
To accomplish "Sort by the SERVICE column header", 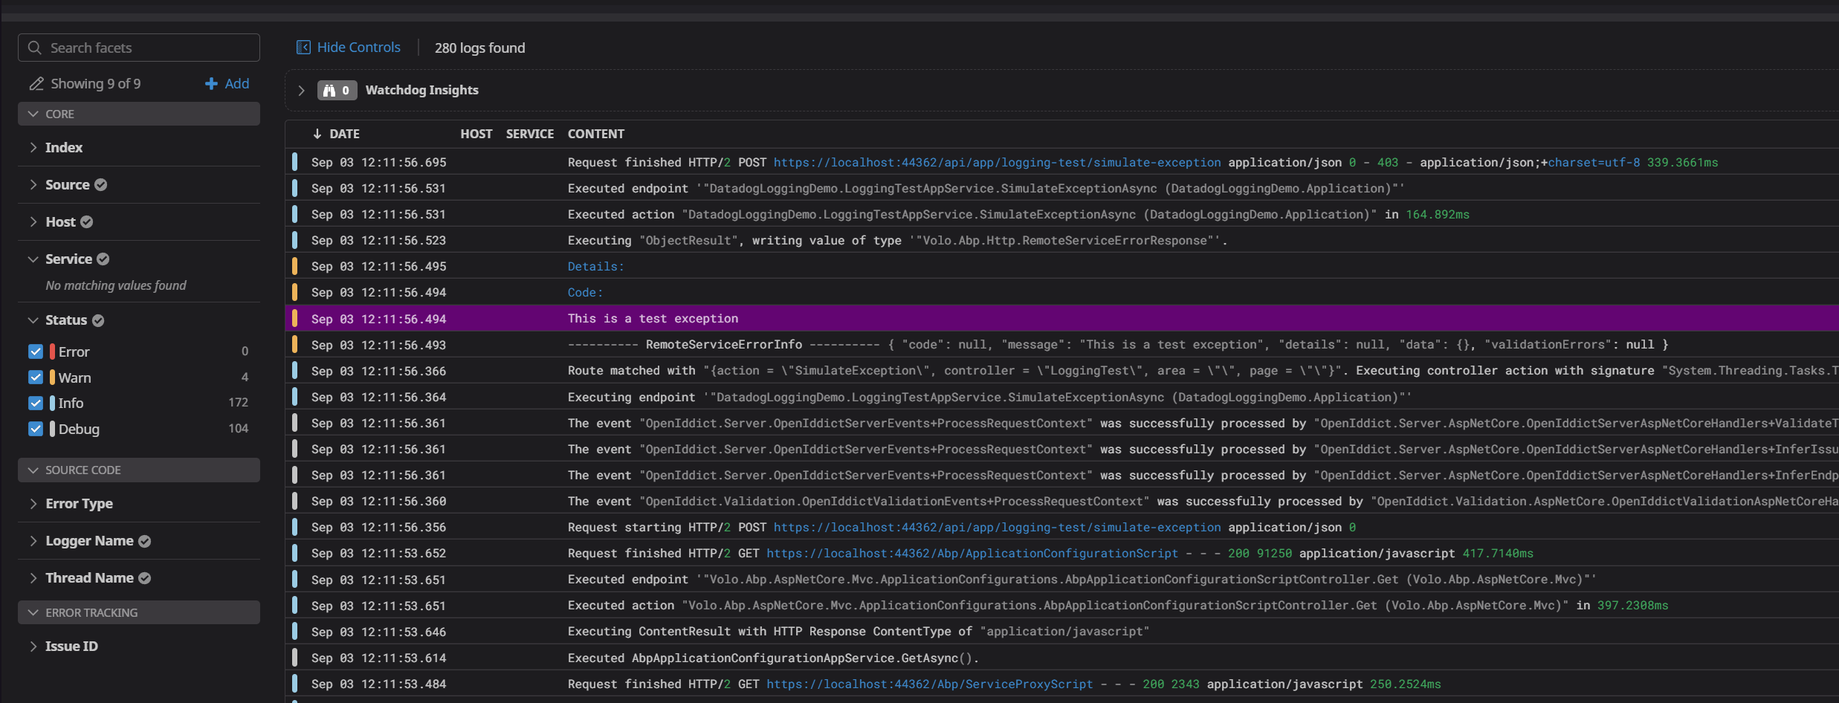I will click(529, 134).
